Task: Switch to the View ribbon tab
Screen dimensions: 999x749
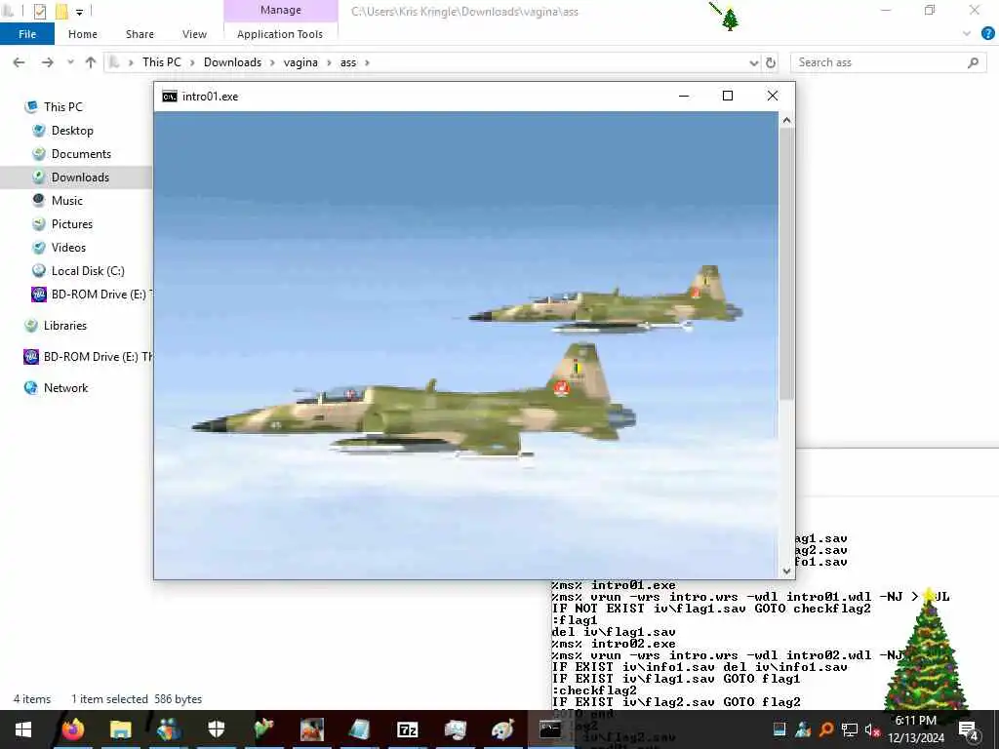Action: pyautogui.click(x=194, y=34)
